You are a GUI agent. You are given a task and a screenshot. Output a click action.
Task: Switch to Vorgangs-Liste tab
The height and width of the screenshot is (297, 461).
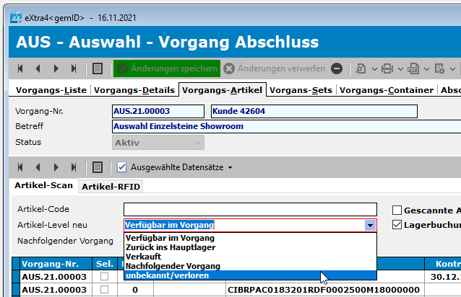(51, 90)
